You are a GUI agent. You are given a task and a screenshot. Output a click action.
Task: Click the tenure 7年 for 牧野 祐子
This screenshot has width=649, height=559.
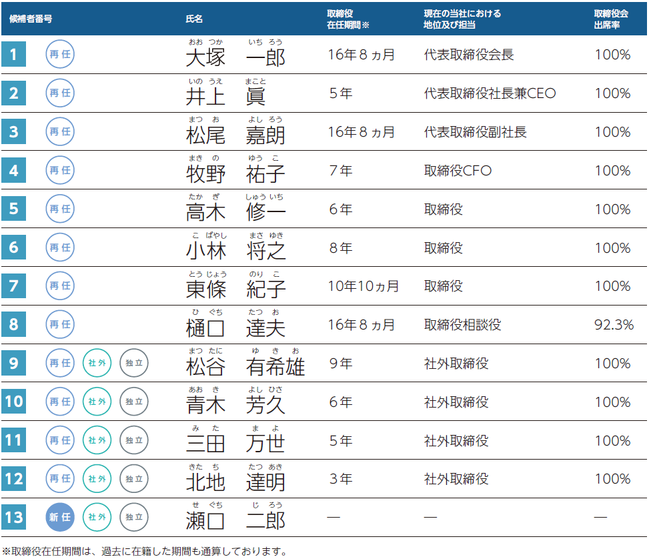click(x=341, y=171)
